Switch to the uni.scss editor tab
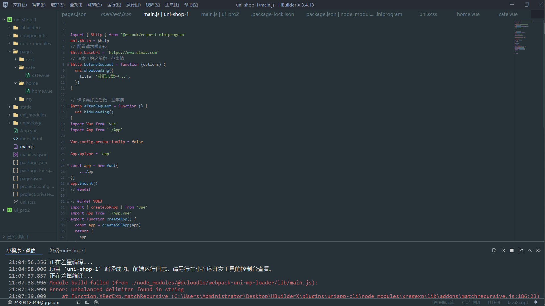 click(x=428, y=14)
